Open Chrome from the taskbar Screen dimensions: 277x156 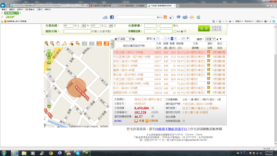coord(51,153)
